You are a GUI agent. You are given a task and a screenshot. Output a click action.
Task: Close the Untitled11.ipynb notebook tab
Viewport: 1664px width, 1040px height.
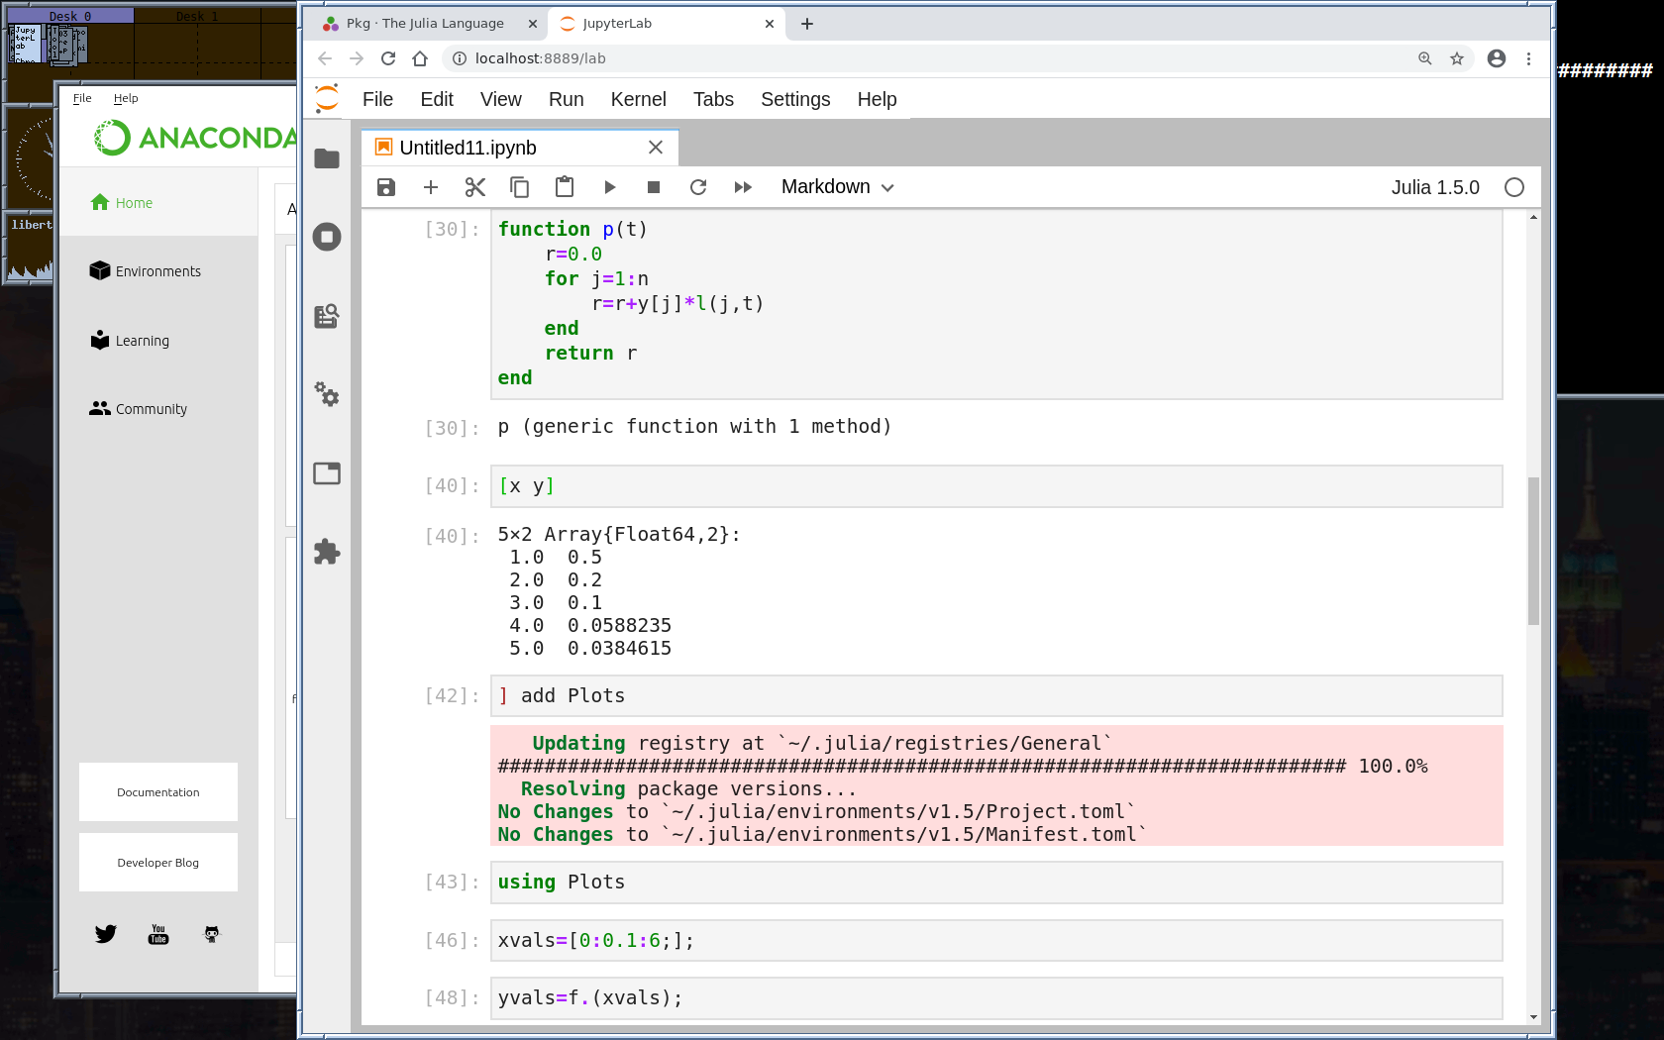coord(656,148)
